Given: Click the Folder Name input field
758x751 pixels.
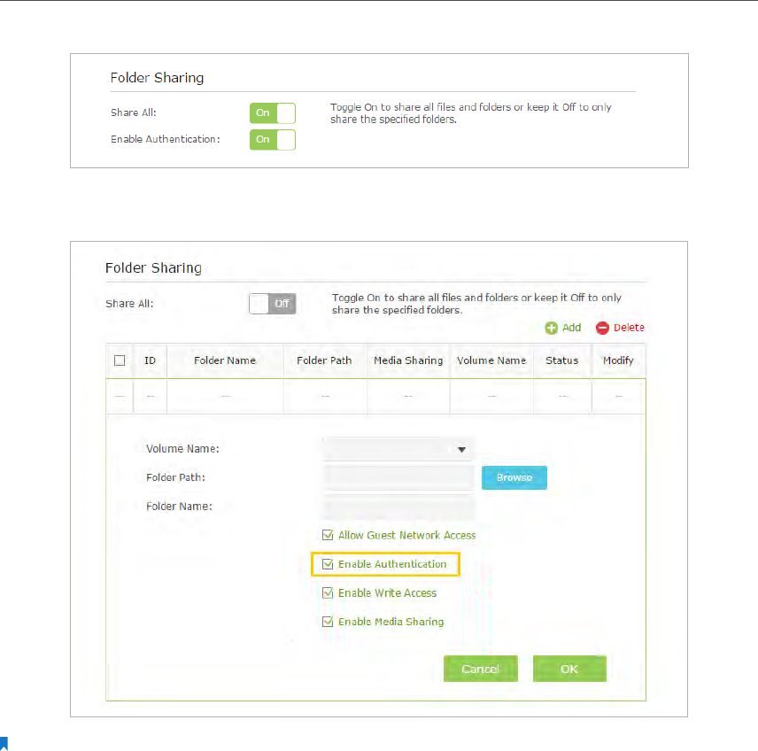Looking at the screenshot, I should pyautogui.click(x=398, y=507).
